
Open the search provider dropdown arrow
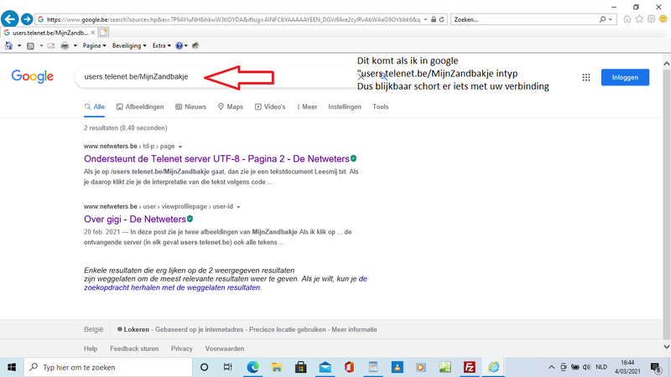click(x=611, y=19)
